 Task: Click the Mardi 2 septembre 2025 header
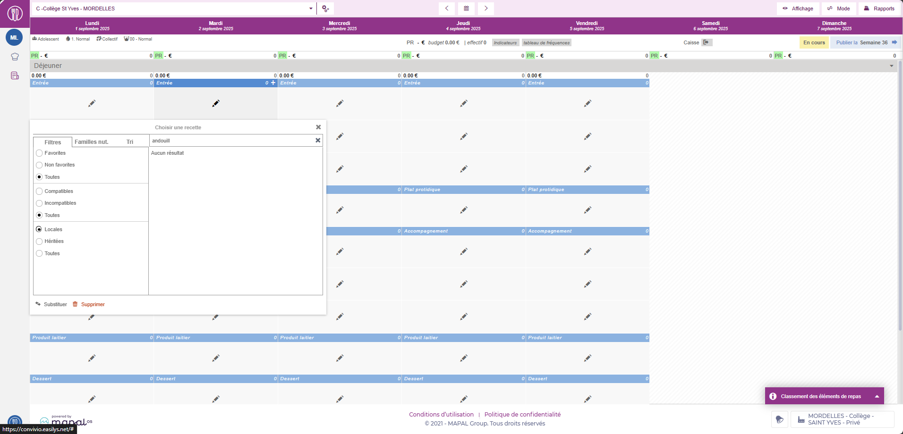(x=216, y=25)
